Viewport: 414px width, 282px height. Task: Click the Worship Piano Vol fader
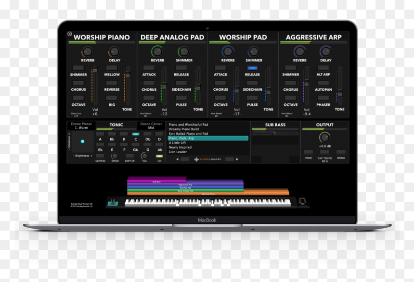point(95,70)
